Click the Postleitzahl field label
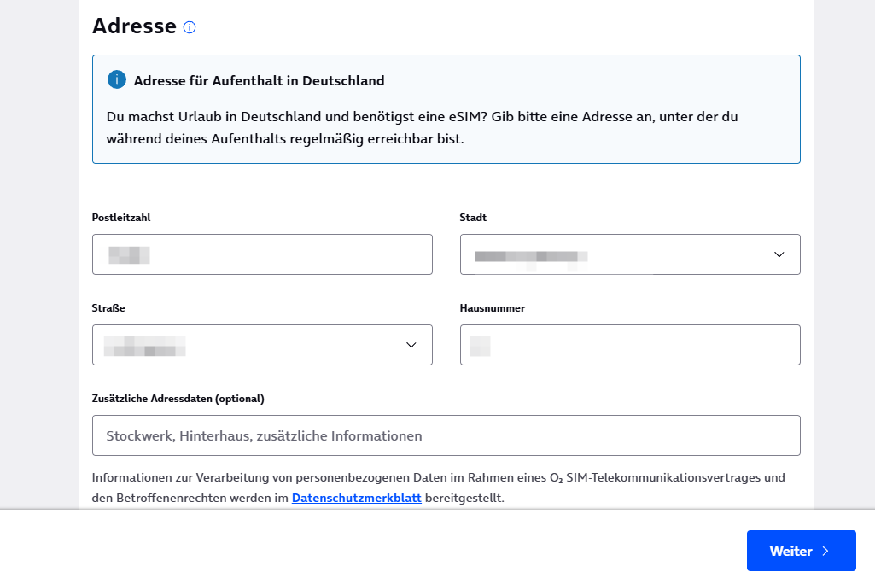This screenshot has width=875, height=578. pyautogui.click(x=121, y=218)
